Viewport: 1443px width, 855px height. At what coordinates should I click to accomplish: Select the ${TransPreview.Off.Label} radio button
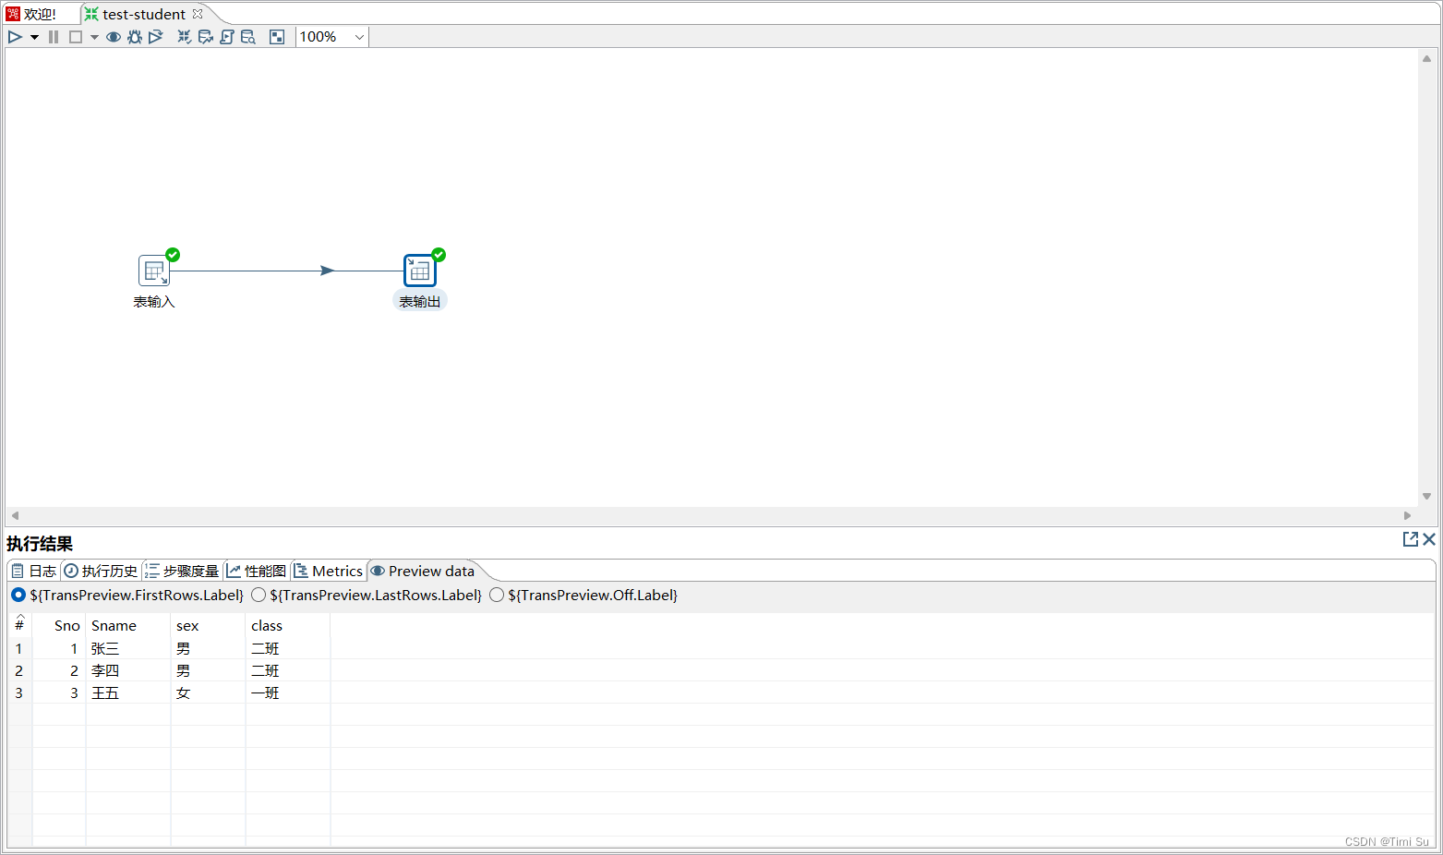click(x=497, y=595)
